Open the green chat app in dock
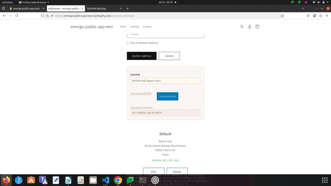 pyautogui.click(x=130, y=180)
